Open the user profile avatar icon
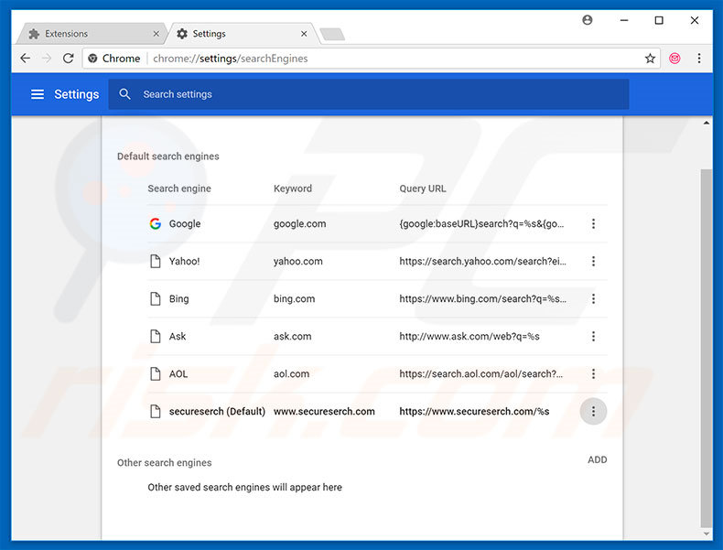 coord(587,20)
